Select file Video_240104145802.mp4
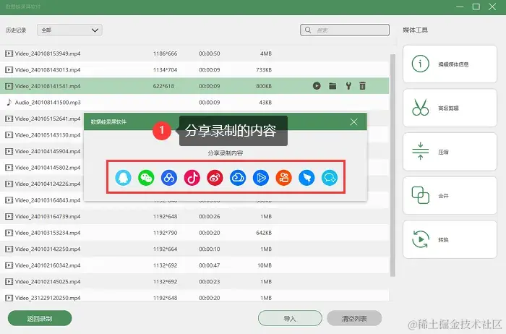Image resolution: width=506 pixels, height=334 pixels. coord(48,168)
